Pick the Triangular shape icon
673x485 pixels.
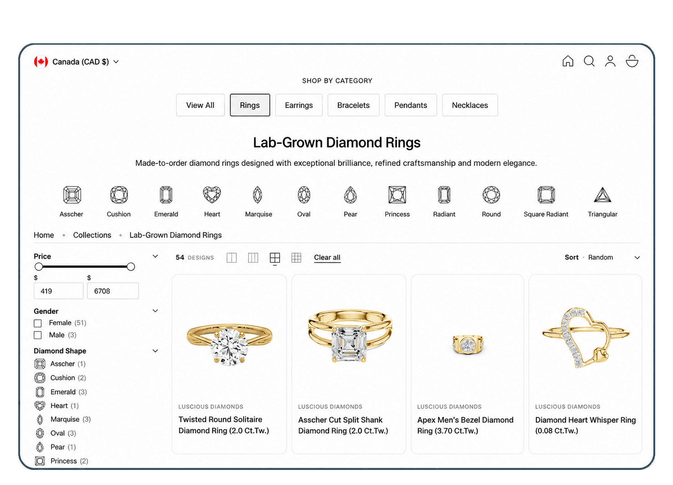[603, 195]
